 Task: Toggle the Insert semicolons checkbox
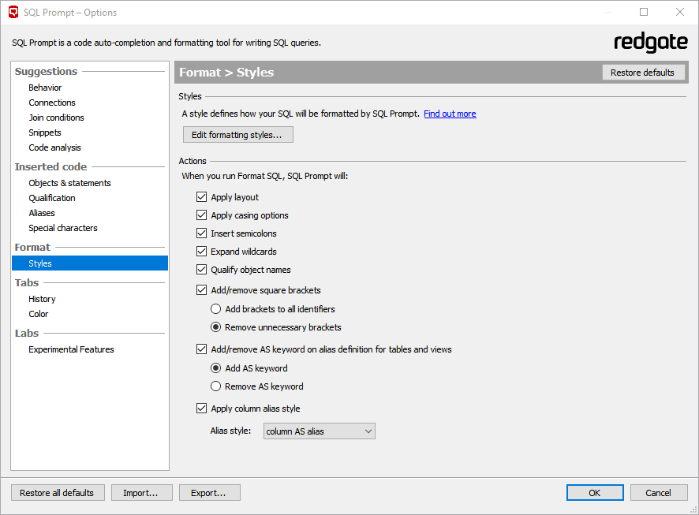[201, 233]
